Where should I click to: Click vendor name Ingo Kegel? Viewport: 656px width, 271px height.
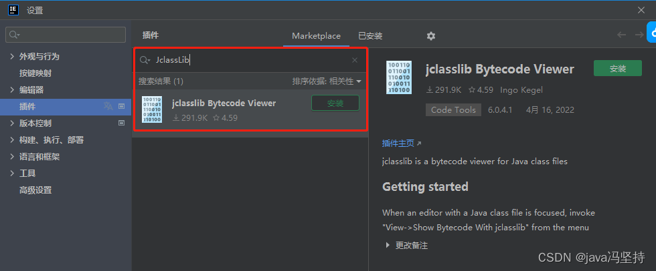click(x=521, y=89)
